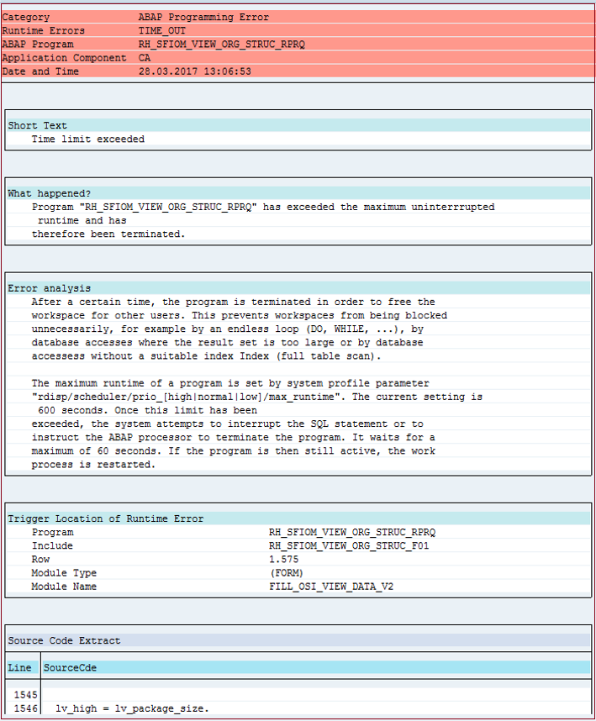Viewport: 596px width, 721px height.
Task: Click the Row value 1.575
Action: click(284, 559)
